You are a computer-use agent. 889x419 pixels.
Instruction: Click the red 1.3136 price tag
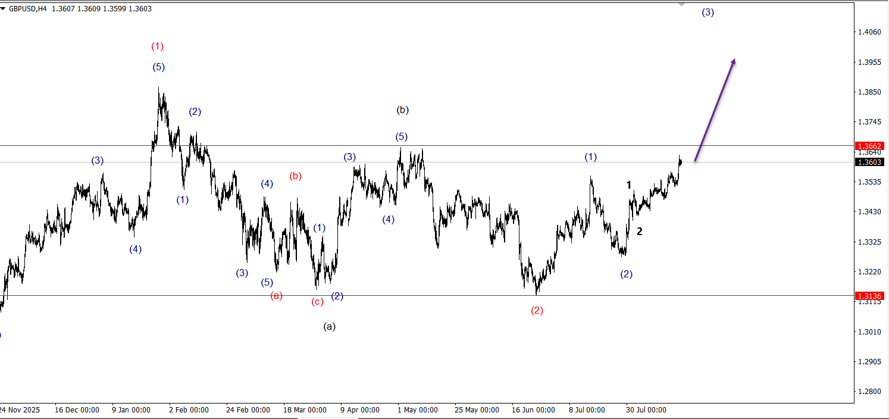870,296
